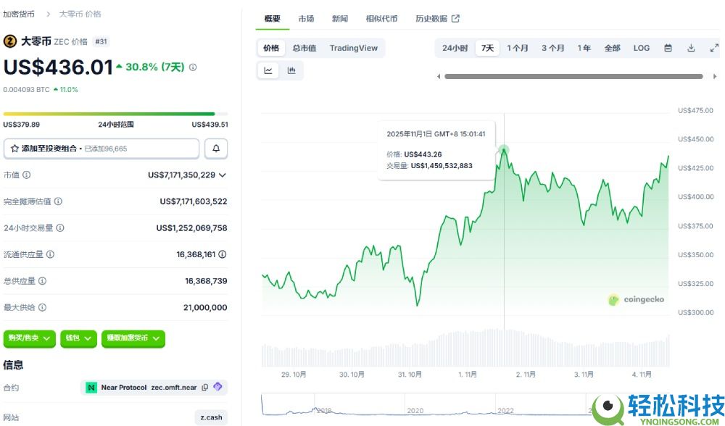
Task: Click the info icon beside 最大供给
Action: (x=43, y=308)
